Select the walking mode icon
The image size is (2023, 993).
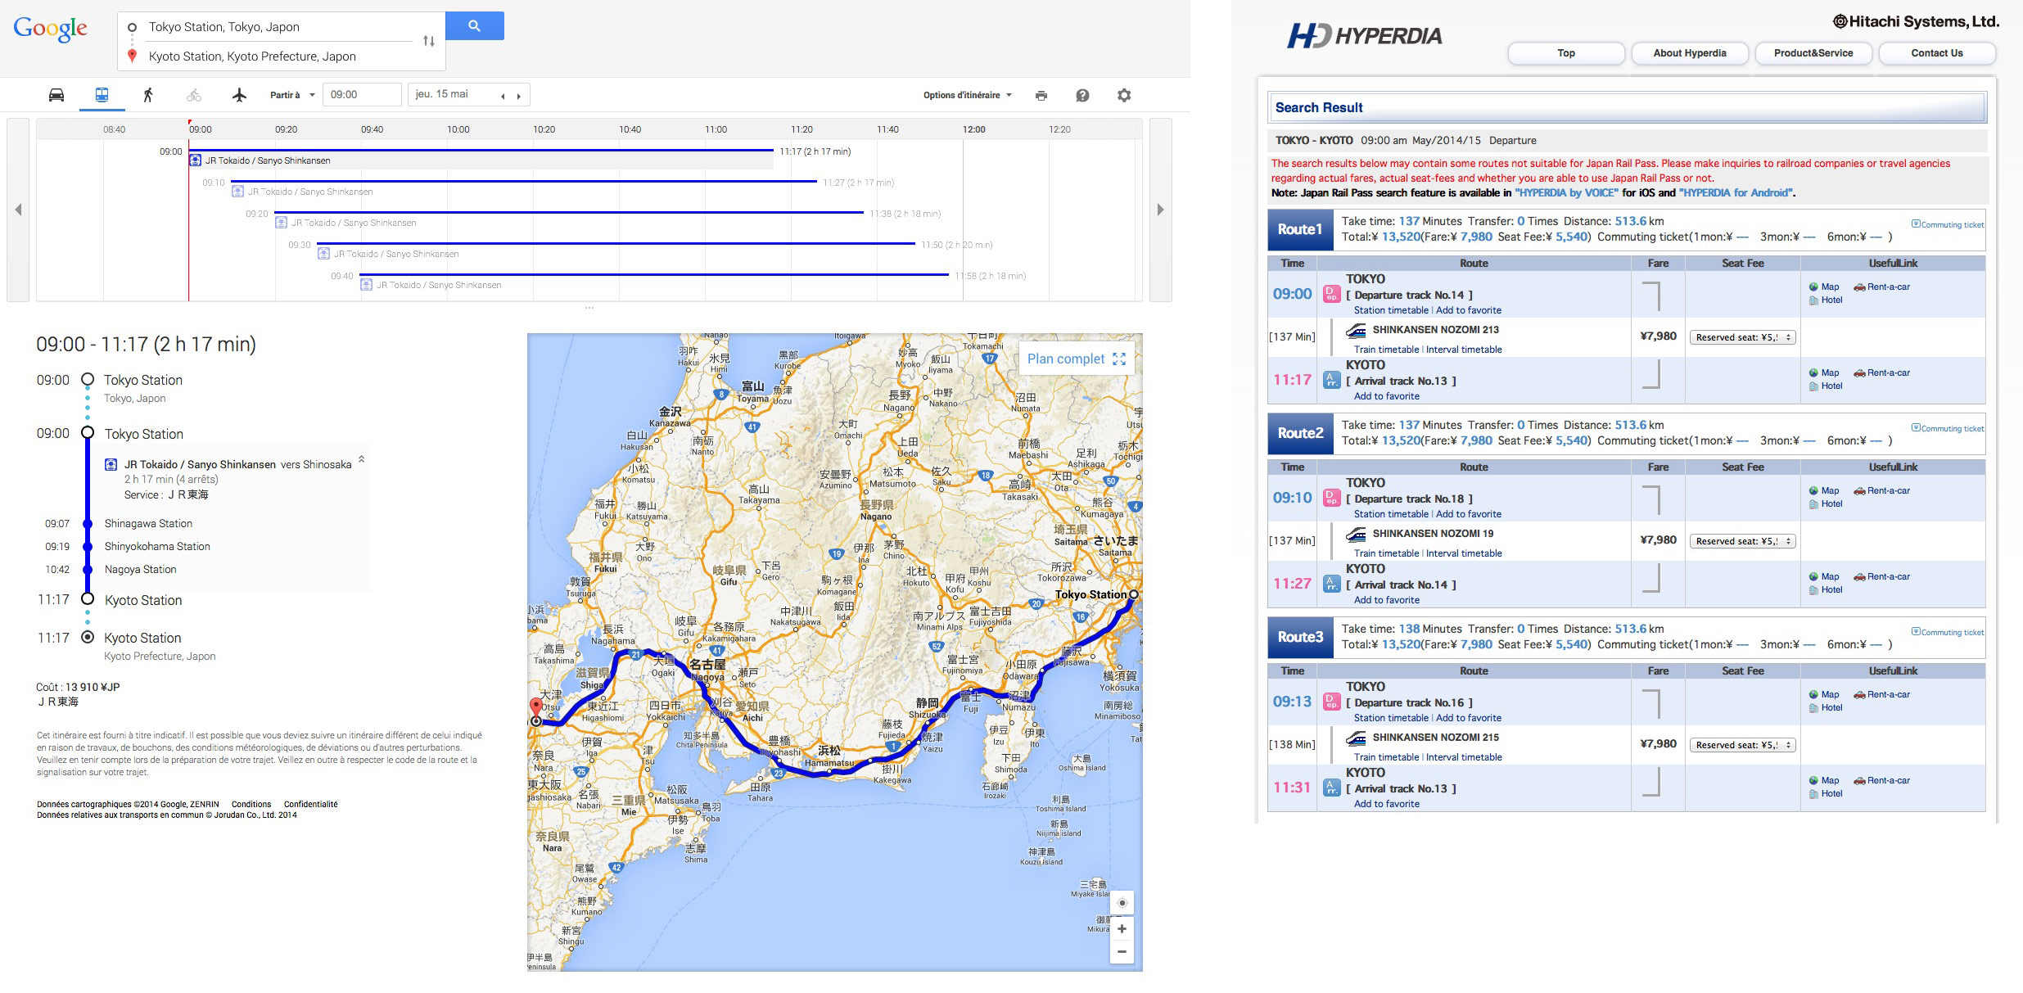pos(148,95)
